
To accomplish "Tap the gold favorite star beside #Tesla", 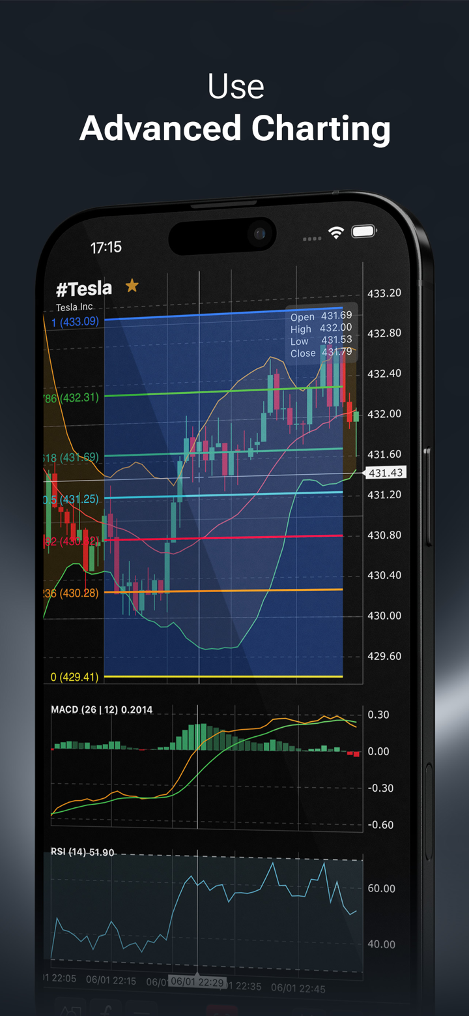I will pyautogui.click(x=132, y=286).
